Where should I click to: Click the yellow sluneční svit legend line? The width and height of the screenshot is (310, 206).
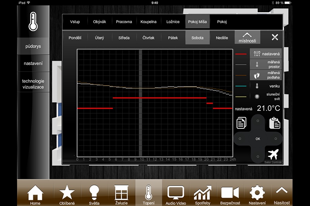pos(241,97)
